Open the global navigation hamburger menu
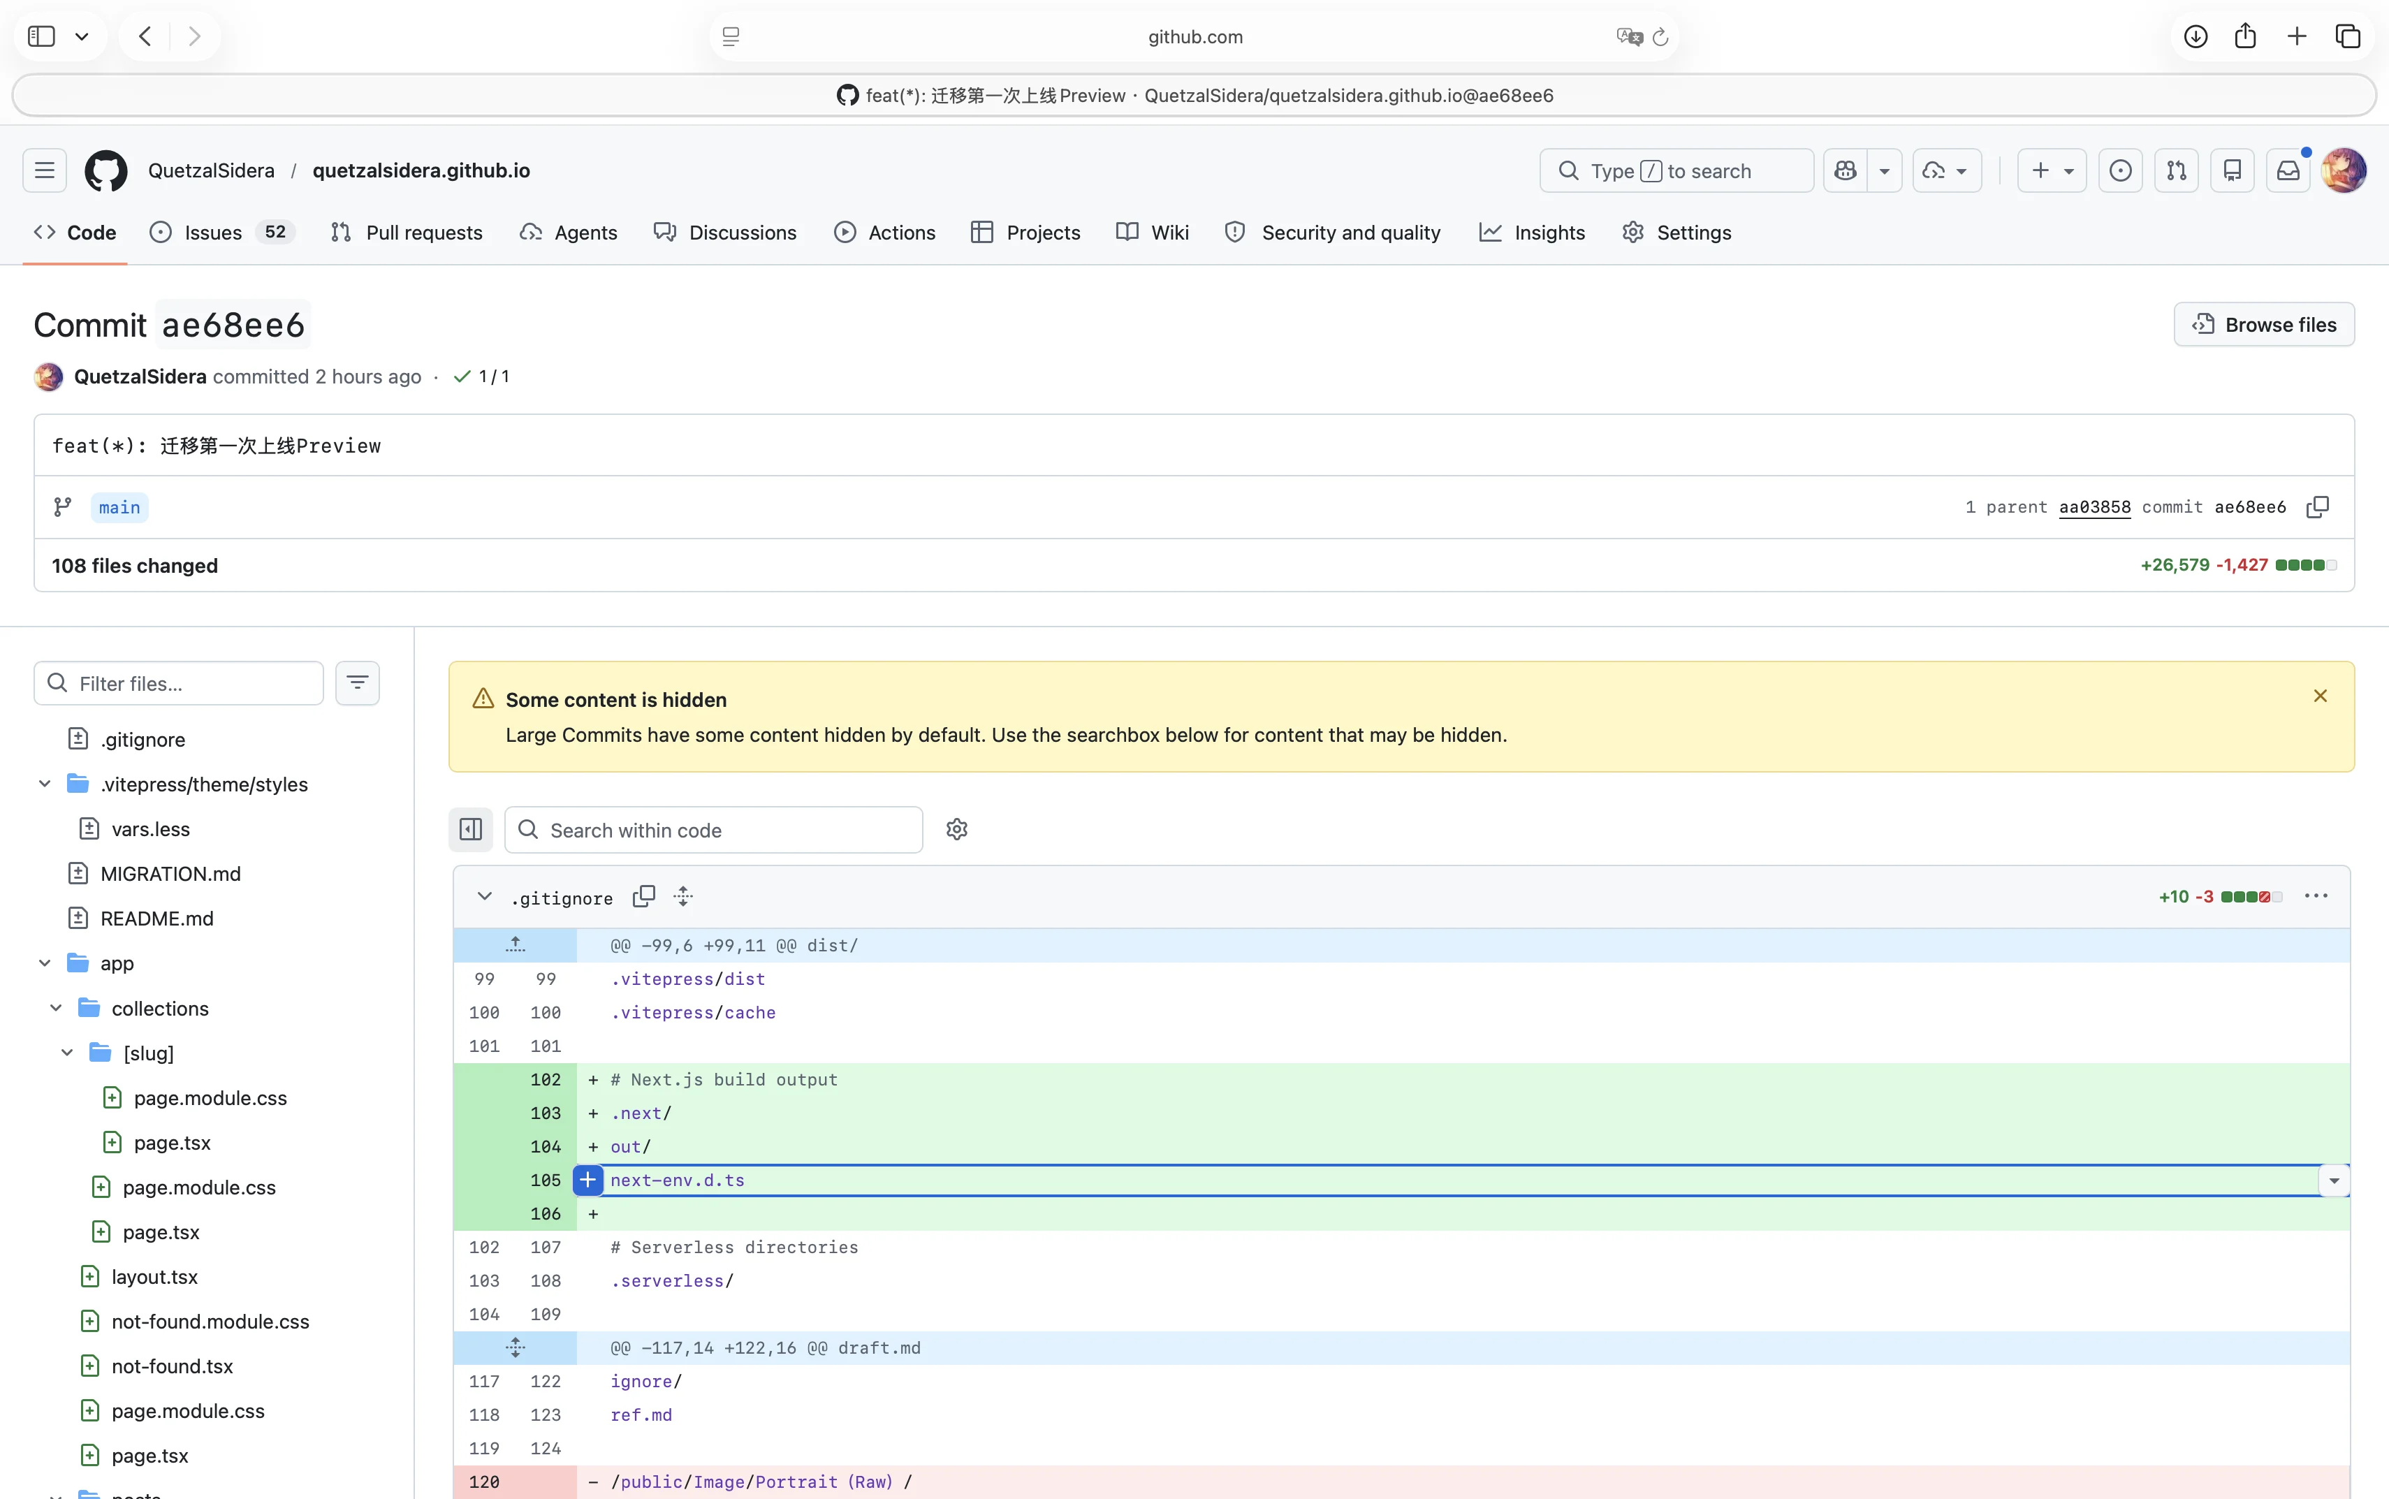The image size is (2389, 1499). [x=45, y=170]
